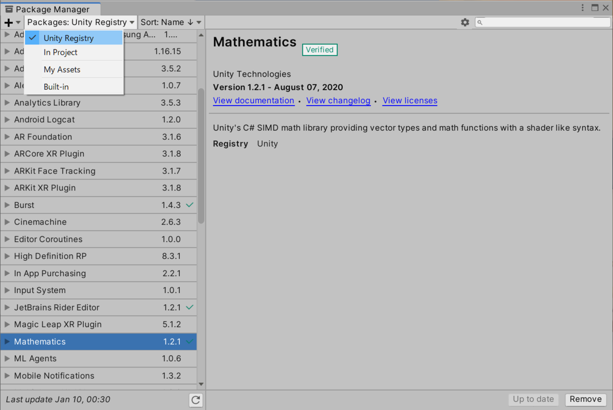Click the package list scrollbar thumb
The image size is (613, 410).
(x=201, y=156)
